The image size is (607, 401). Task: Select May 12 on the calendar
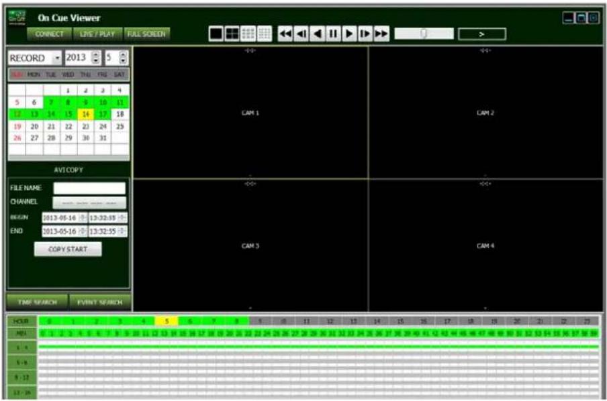pyautogui.click(x=17, y=114)
